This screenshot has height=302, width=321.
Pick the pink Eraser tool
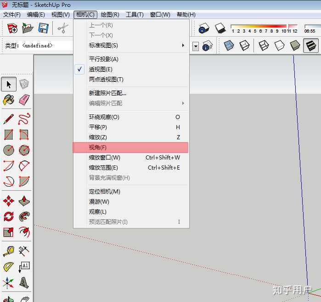24,100
